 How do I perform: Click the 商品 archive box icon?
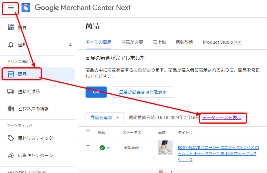tap(11, 74)
